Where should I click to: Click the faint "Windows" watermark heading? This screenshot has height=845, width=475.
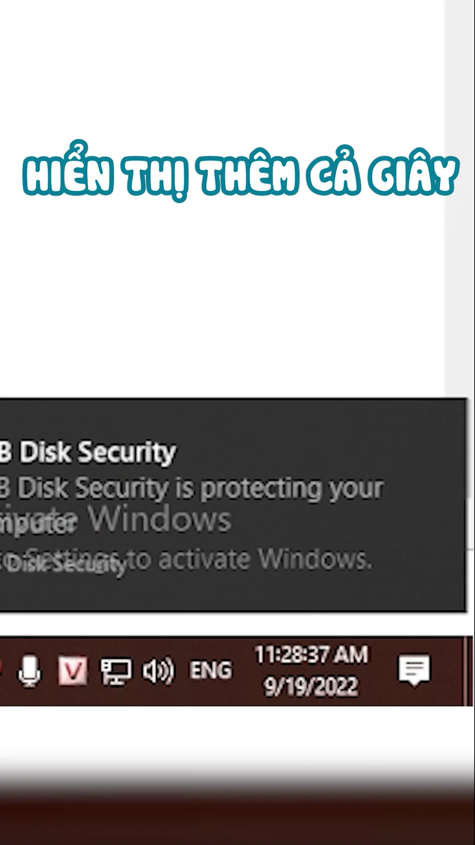point(161,520)
